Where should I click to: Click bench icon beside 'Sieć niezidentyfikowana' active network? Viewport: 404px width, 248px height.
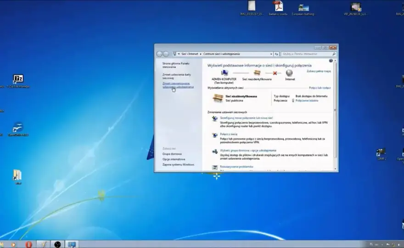click(218, 98)
